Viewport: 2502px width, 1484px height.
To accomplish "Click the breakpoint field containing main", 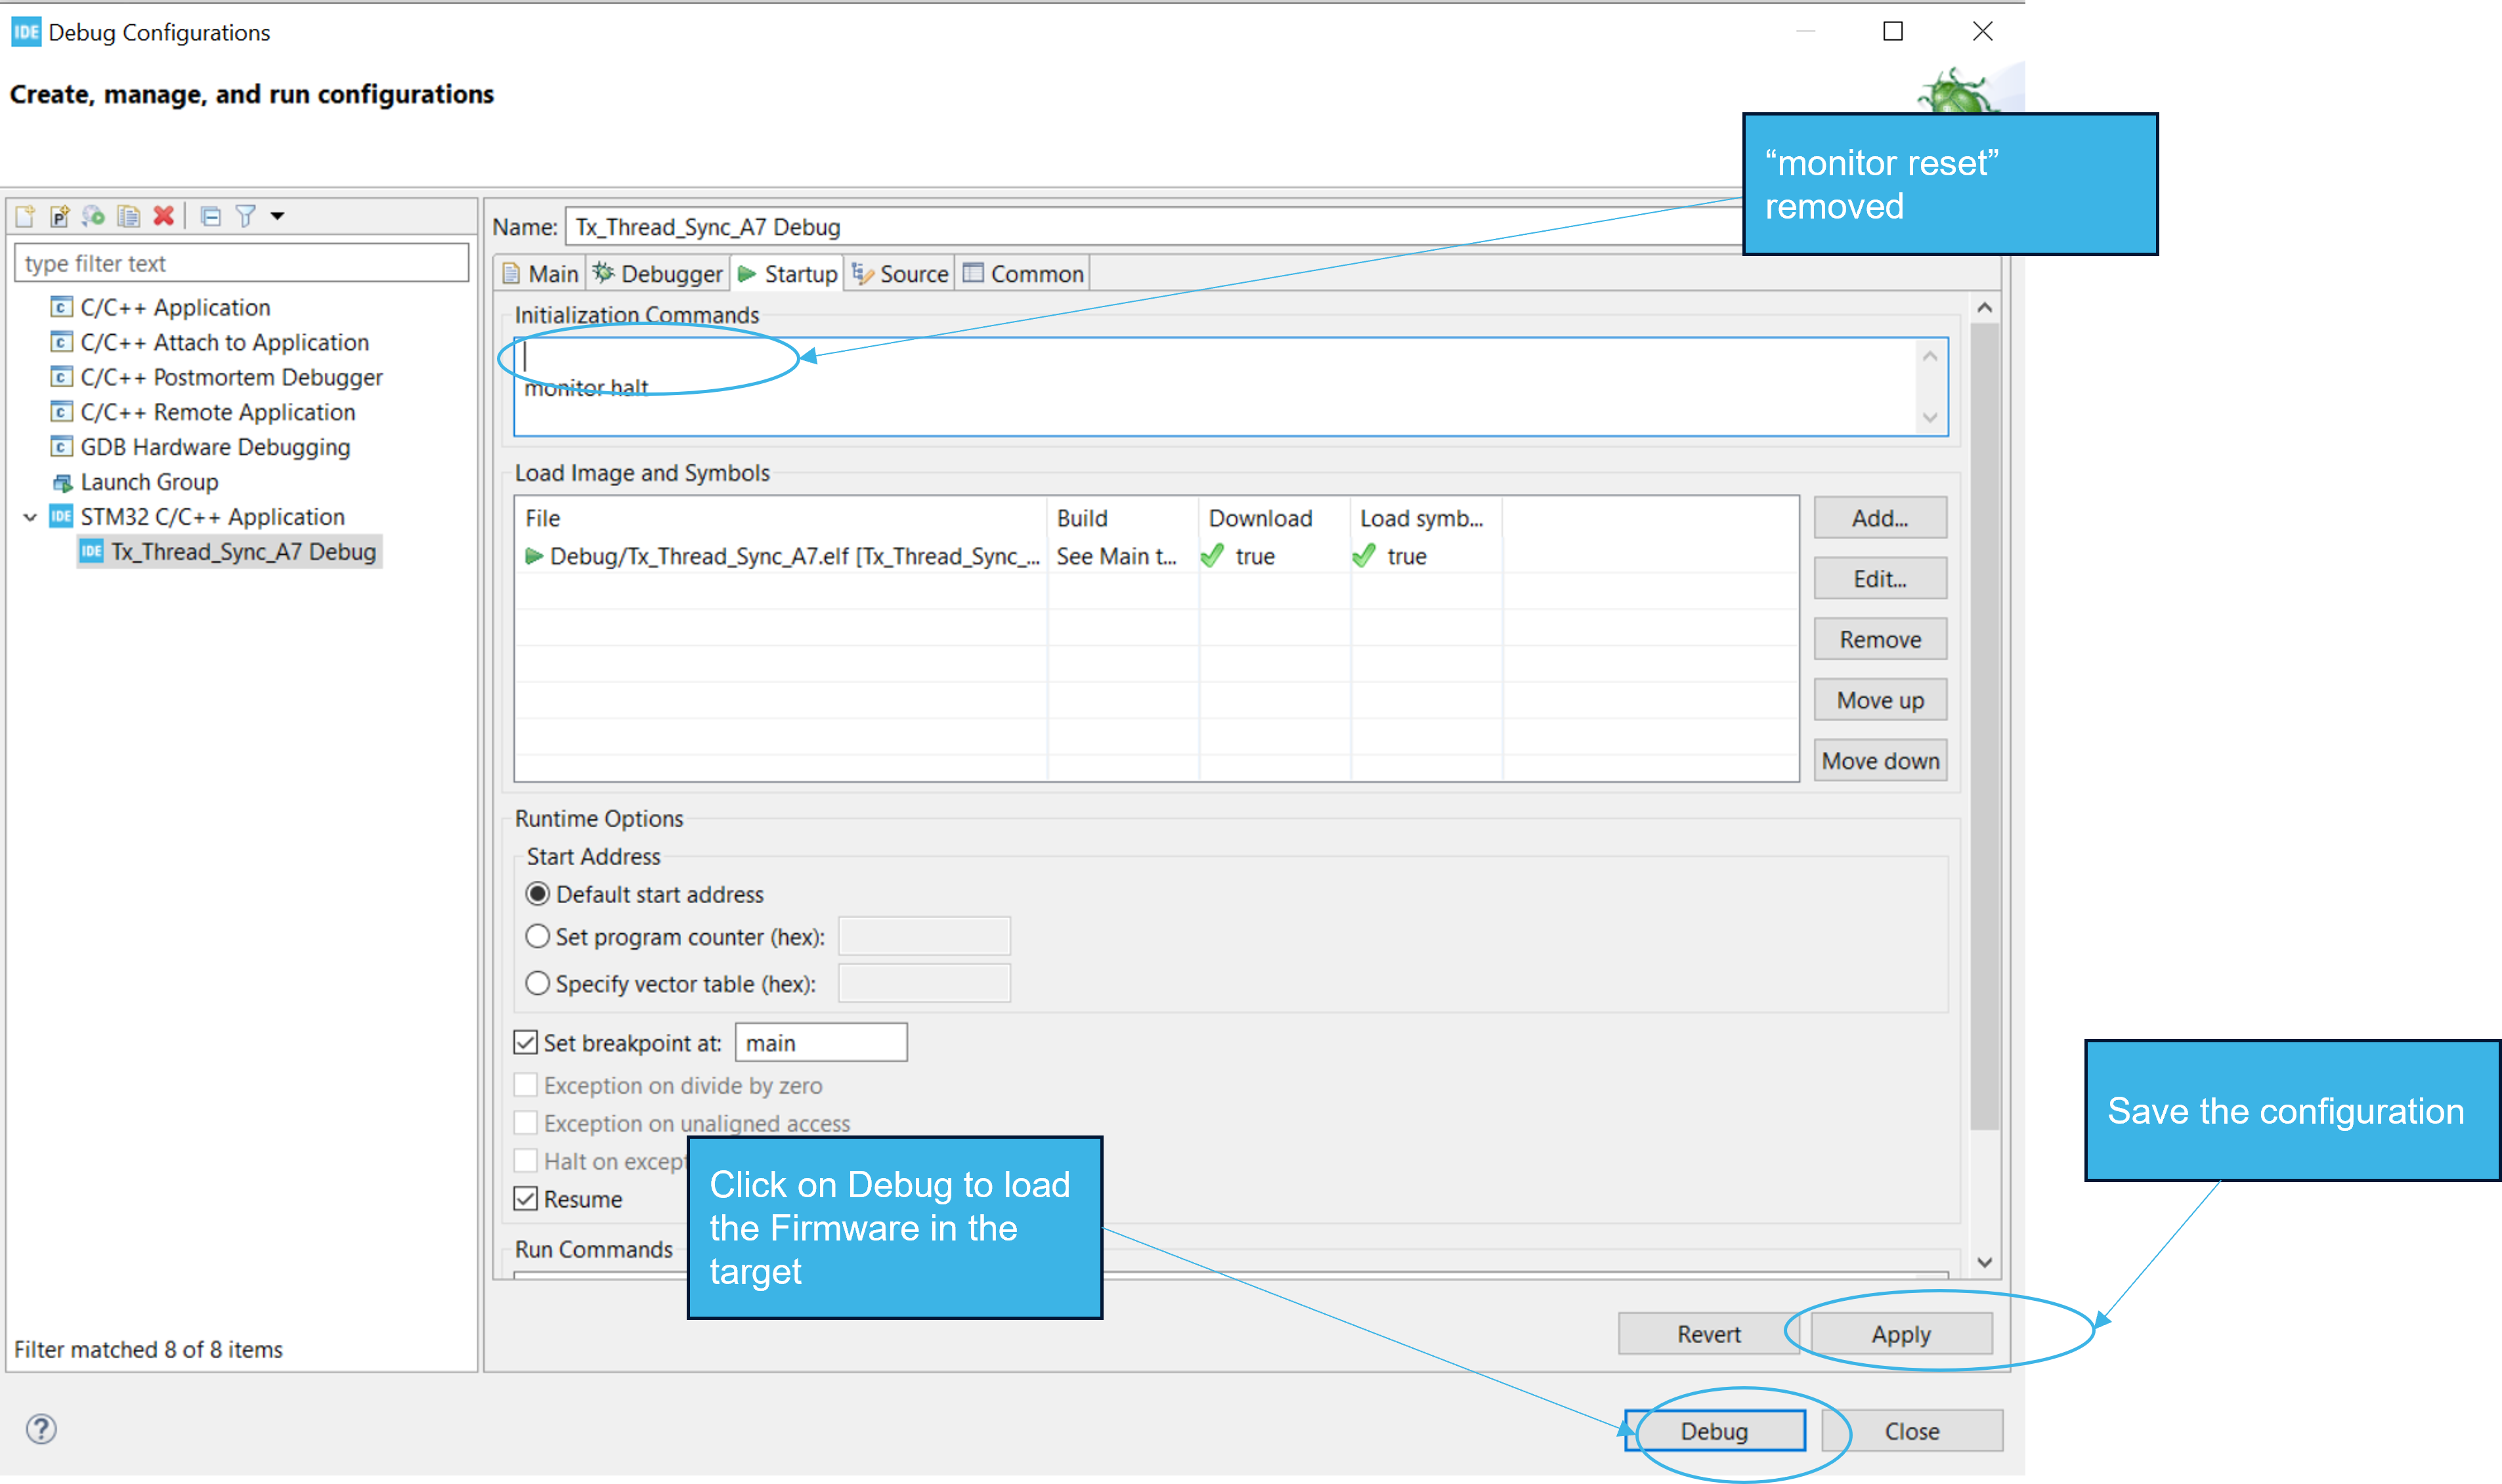I will click(x=821, y=1043).
